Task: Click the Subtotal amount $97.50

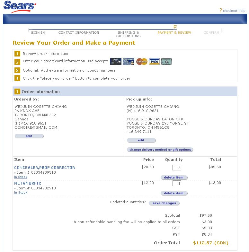Action: (206, 215)
